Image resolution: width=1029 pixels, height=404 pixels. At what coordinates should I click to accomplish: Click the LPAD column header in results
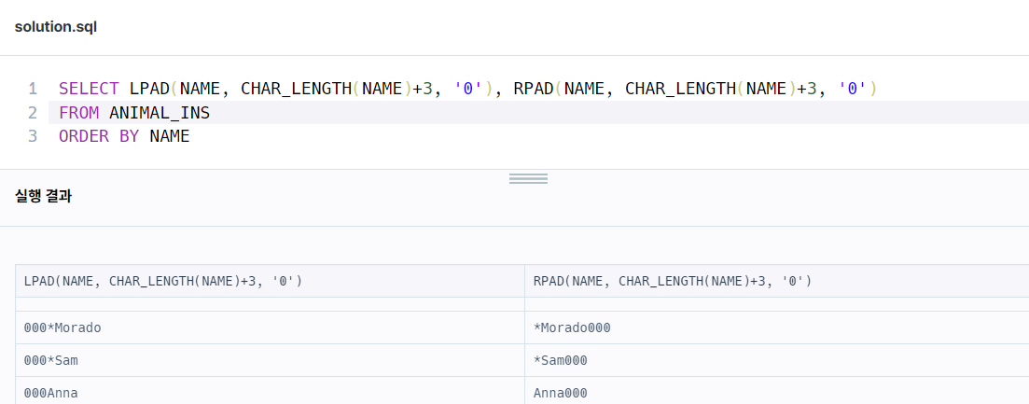tap(271, 282)
